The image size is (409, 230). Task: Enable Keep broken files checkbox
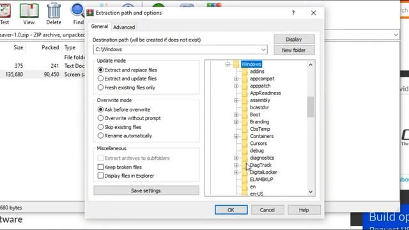point(100,167)
